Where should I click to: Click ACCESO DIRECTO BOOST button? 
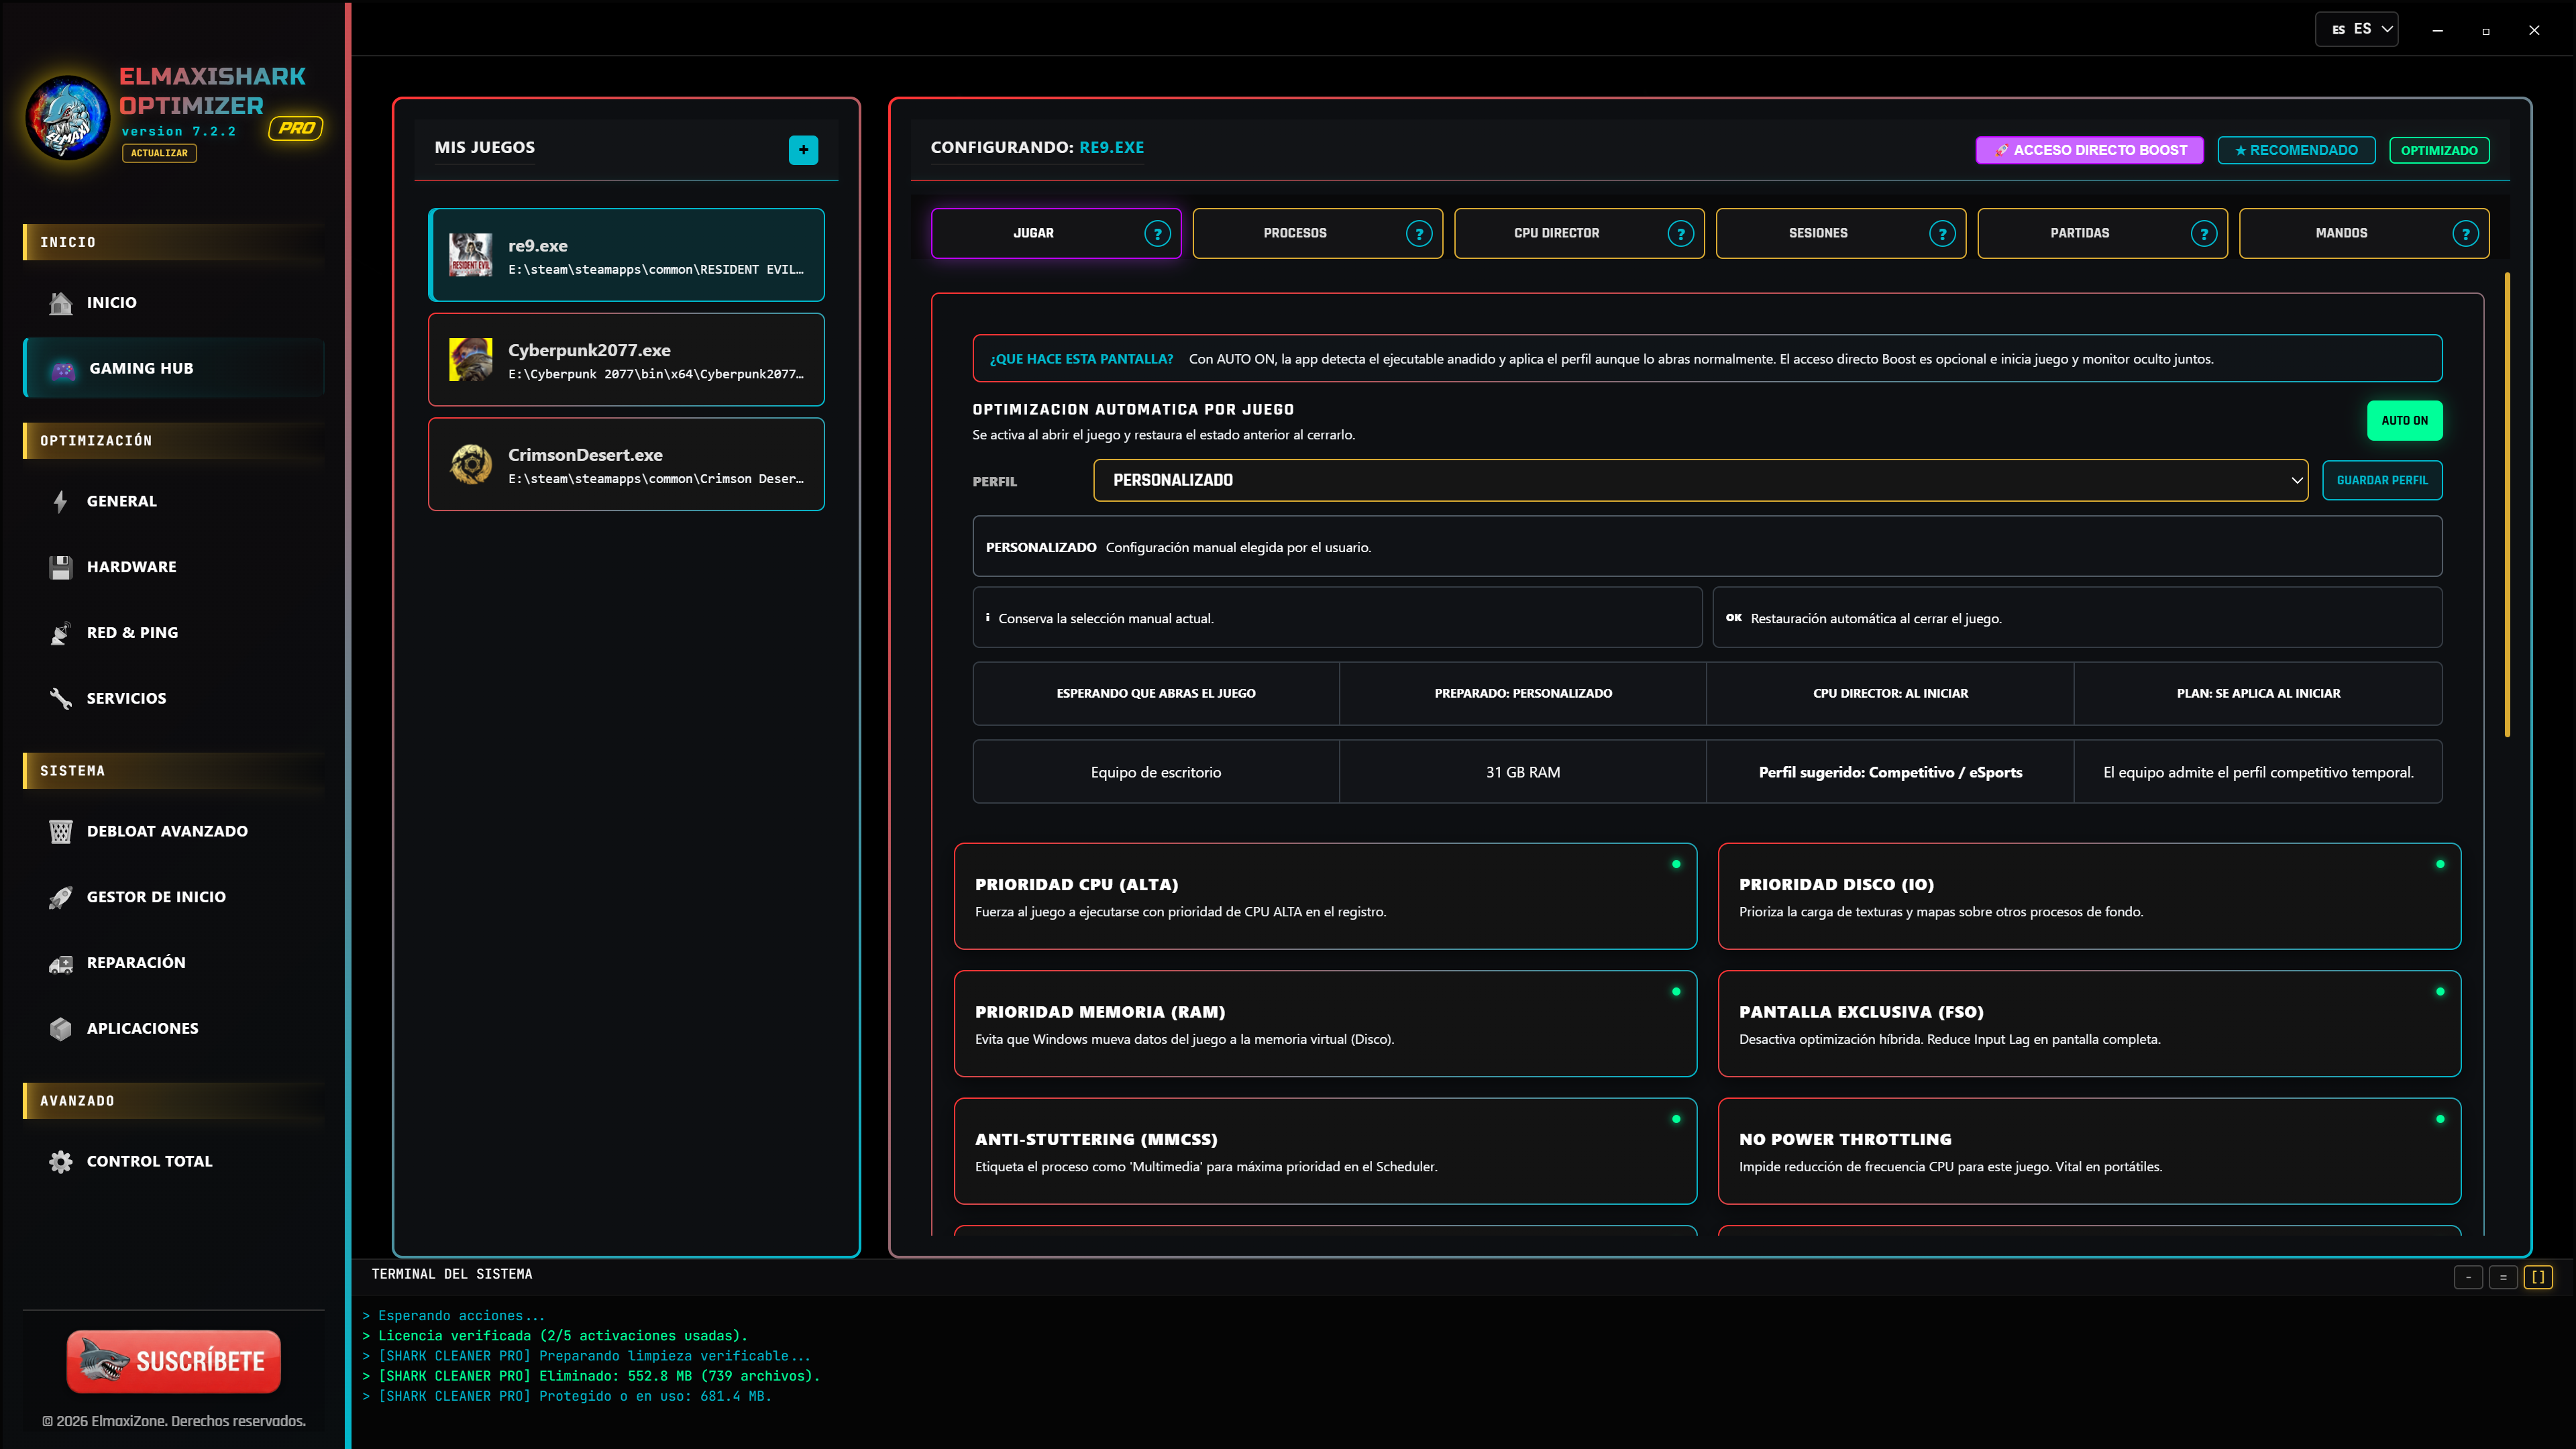tap(2090, 150)
